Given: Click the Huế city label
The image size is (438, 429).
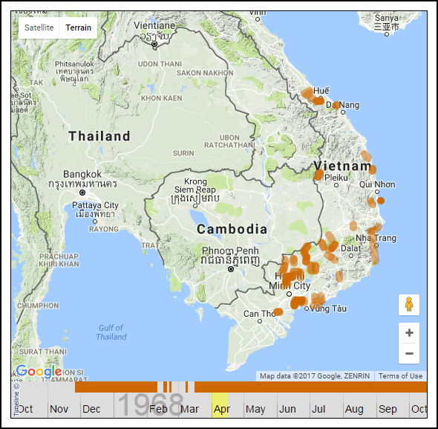Looking at the screenshot, I should click(321, 91).
